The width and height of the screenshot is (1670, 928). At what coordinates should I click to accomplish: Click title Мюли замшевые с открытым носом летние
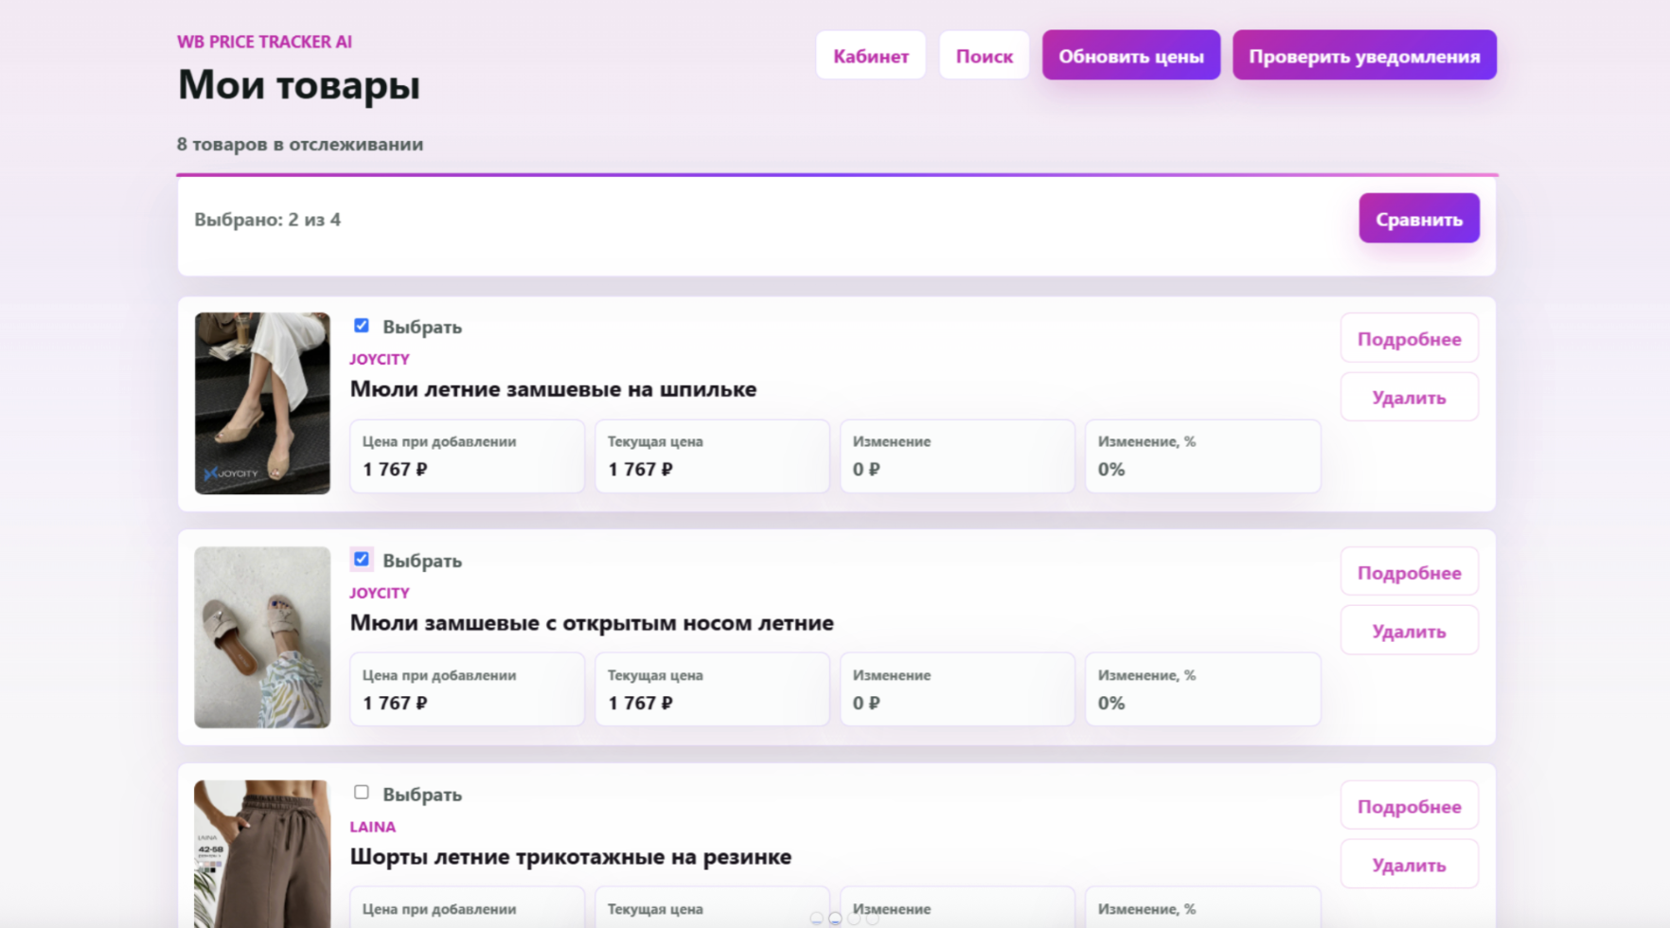592,623
